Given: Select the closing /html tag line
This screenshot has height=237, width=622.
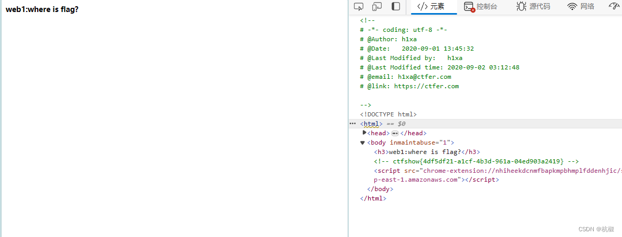Looking at the screenshot, I should tap(373, 198).
